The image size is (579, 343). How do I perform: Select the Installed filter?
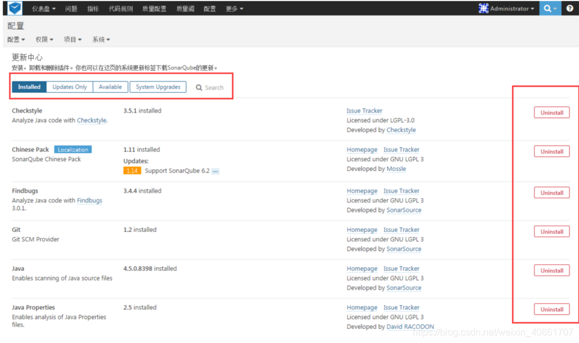[29, 87]
